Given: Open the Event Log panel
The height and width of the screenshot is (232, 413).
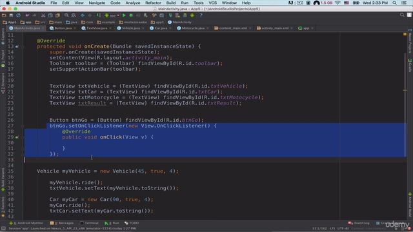Looking at the screenshot, I should point(359,223).
